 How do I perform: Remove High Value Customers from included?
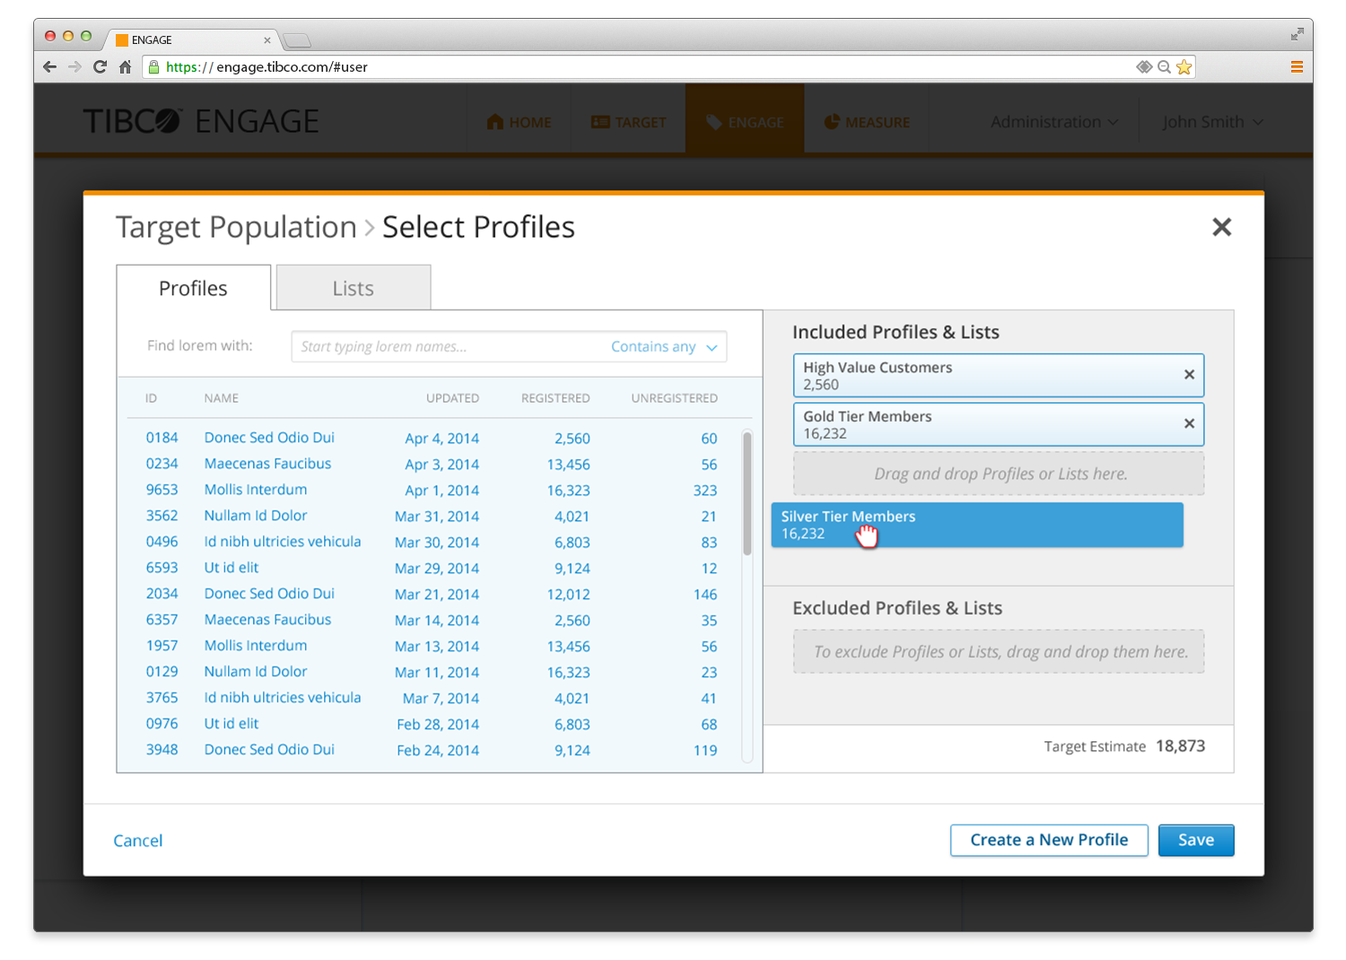click(1189, 374)
